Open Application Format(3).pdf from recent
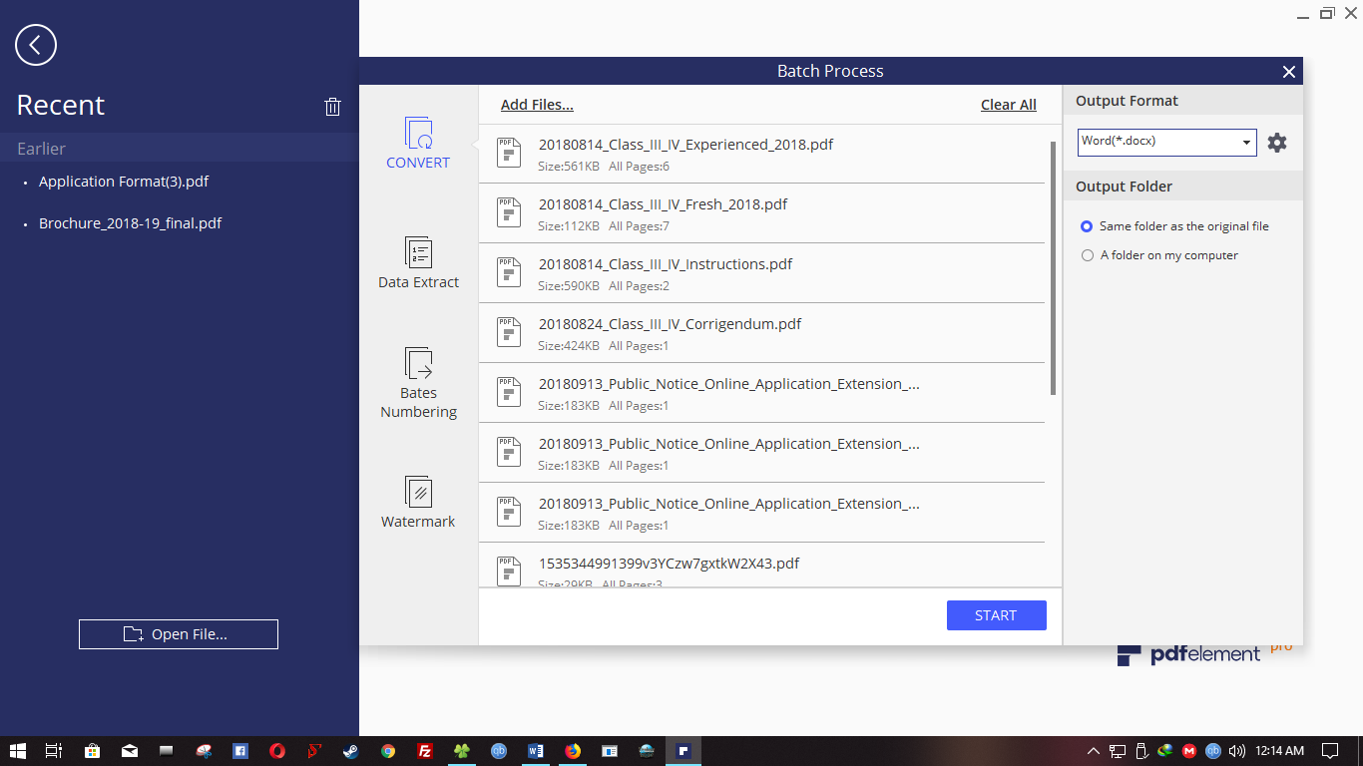1363x766 pixels. (124, 182)
